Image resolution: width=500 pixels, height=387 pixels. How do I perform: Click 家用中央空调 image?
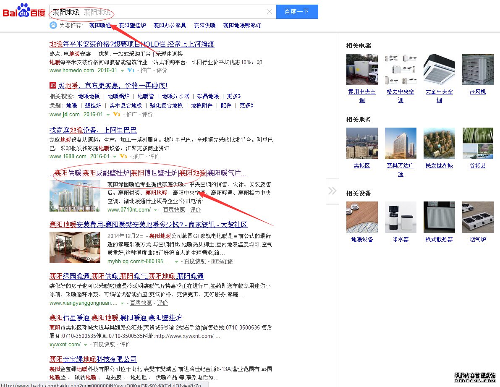[362, 69]
